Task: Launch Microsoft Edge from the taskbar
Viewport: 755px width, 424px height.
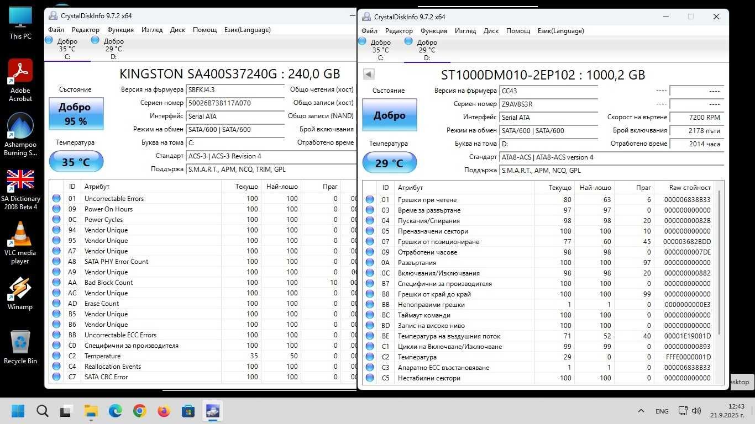Action: 115,411
